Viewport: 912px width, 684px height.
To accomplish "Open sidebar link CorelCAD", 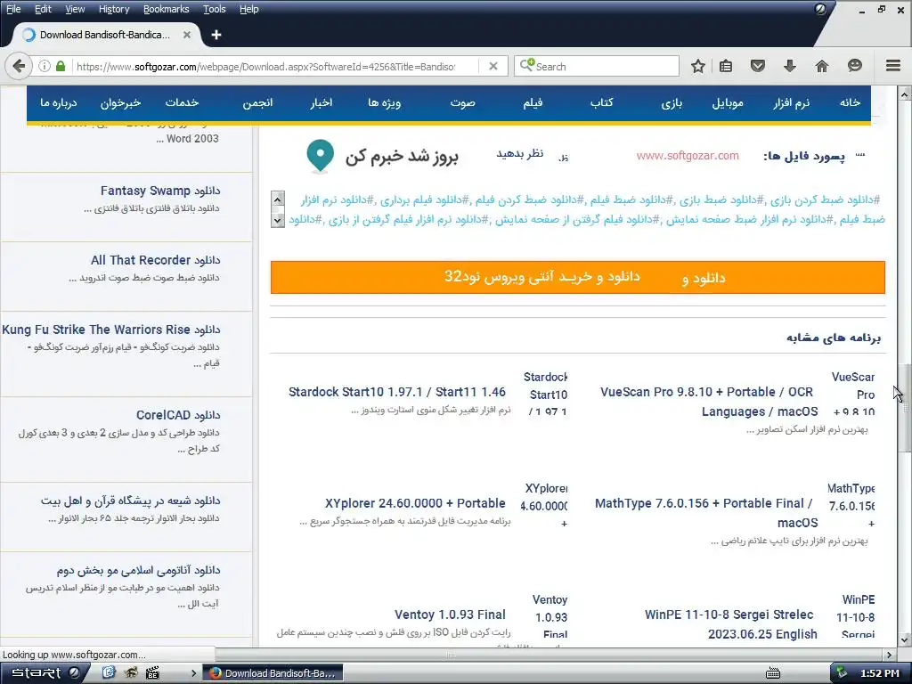I will [x=178, y=415].
